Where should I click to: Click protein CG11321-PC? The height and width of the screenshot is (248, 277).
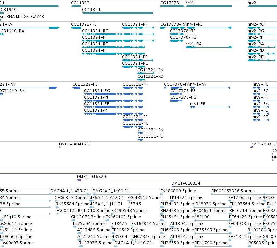(135, 123)
